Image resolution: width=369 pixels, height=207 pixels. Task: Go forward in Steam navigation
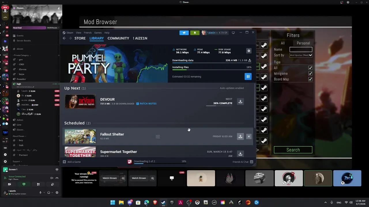click(70, 38)
